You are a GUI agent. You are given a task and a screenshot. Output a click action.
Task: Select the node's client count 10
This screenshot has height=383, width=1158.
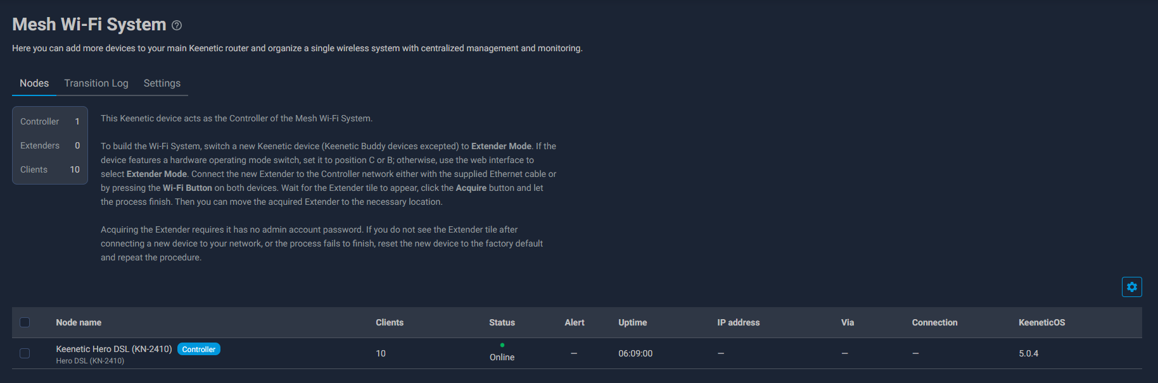[x=381, y=353]
